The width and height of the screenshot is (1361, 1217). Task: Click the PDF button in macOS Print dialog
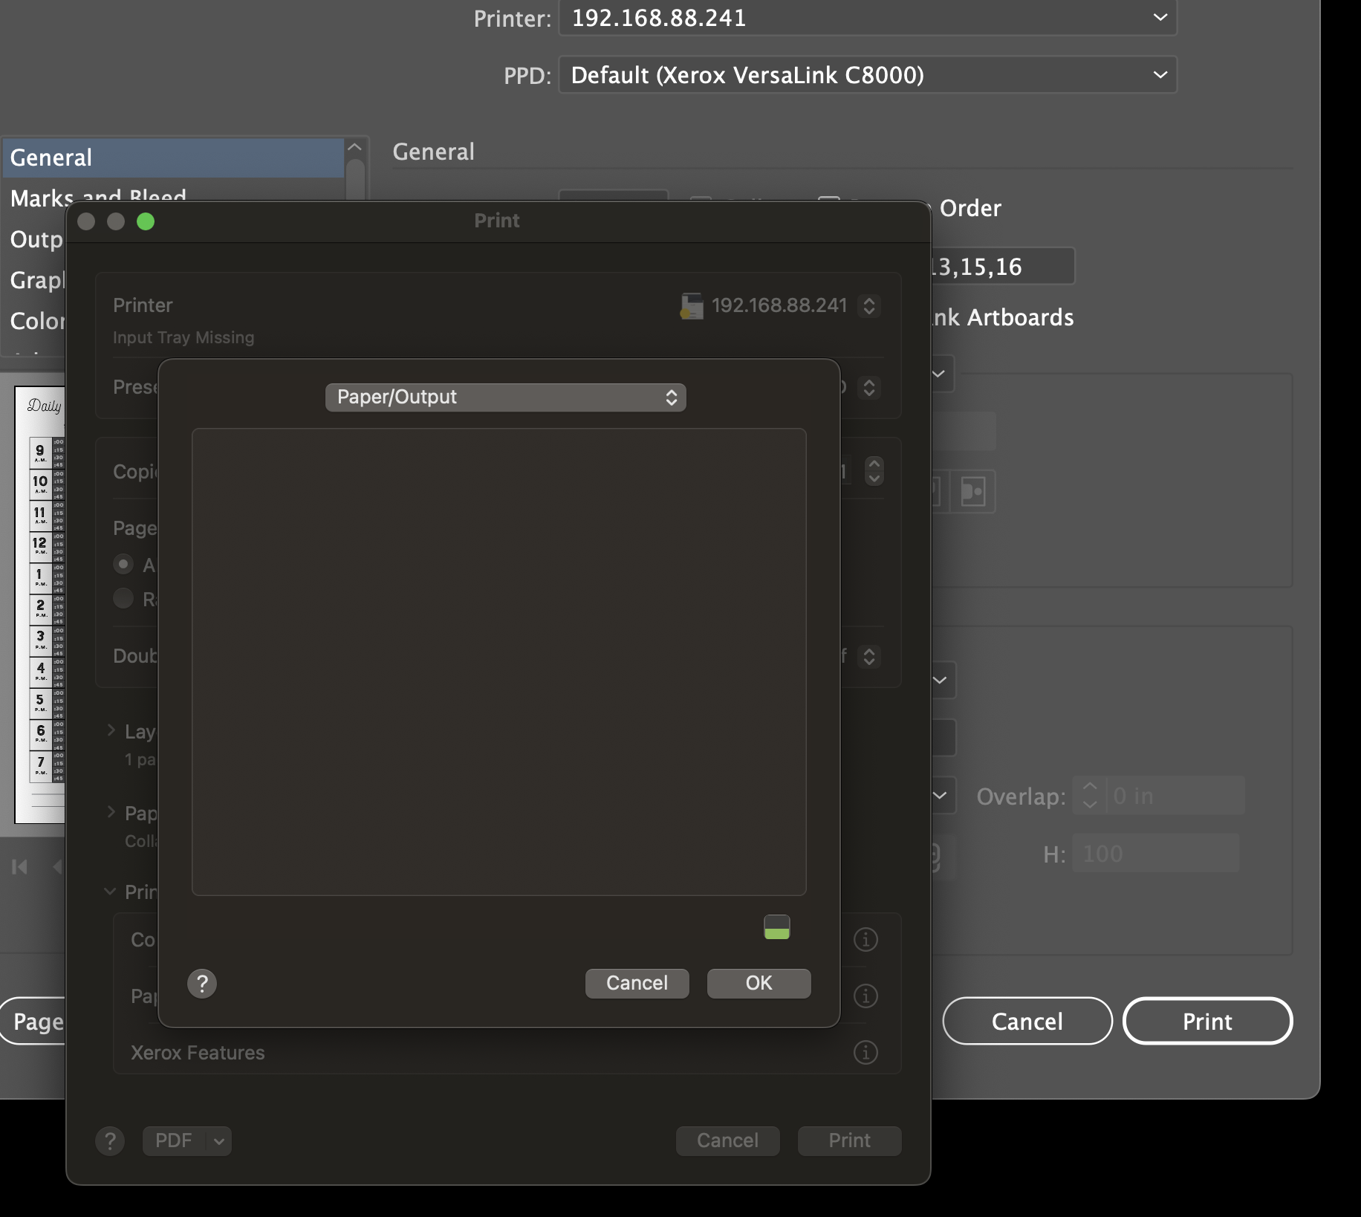coord(175,1141)
